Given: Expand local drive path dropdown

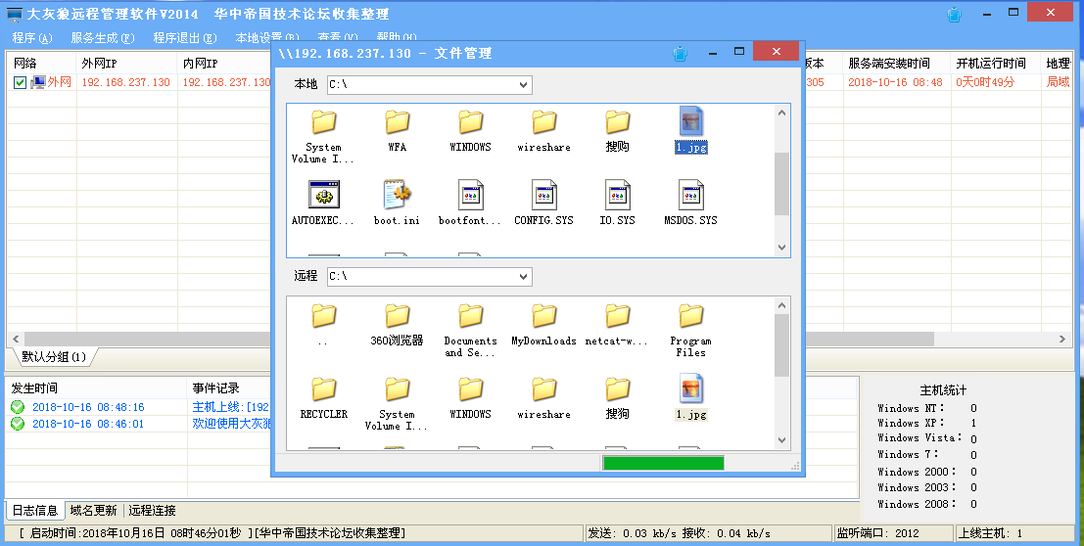Looking at the screenshot, I should (x=523, y=84).
